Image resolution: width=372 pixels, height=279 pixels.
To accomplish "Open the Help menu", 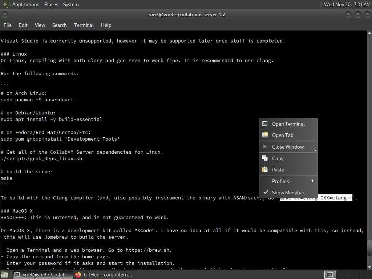I will tap(106, 25).
